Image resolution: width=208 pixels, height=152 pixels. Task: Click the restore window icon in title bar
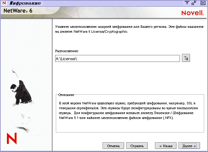coord(194,3)
